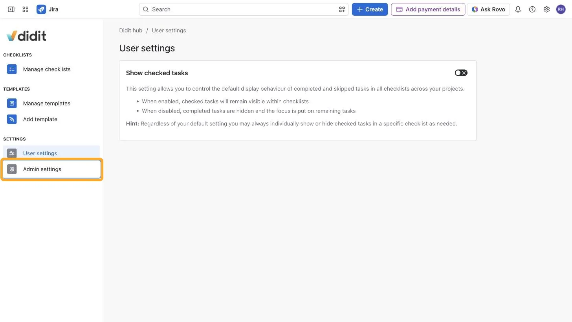Collapse the sidebar with the panel icon

coord(11,9)
